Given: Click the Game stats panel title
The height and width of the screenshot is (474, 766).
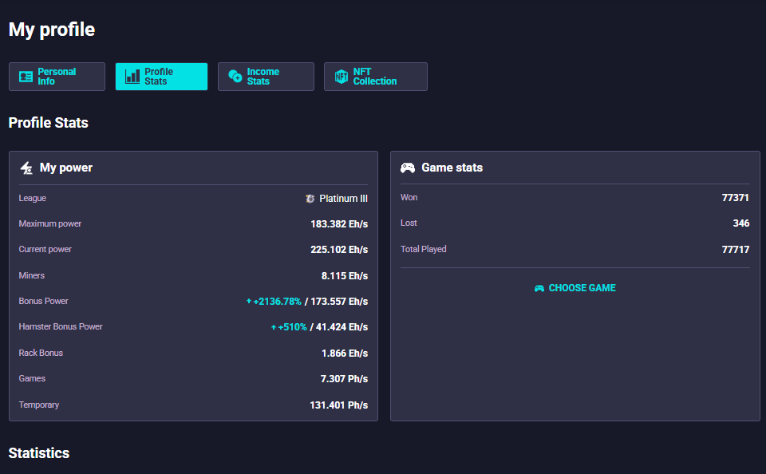Looking at the screenshot, I should (x=452, y=168).
